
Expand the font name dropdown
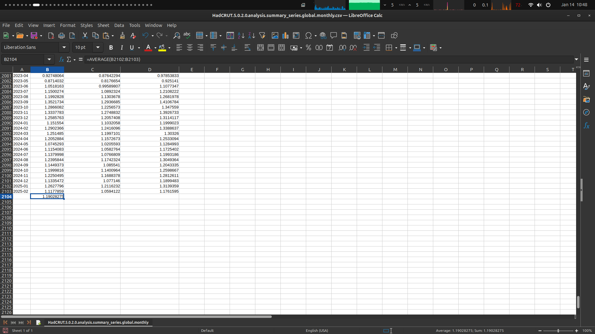click(x=64, y=47)
